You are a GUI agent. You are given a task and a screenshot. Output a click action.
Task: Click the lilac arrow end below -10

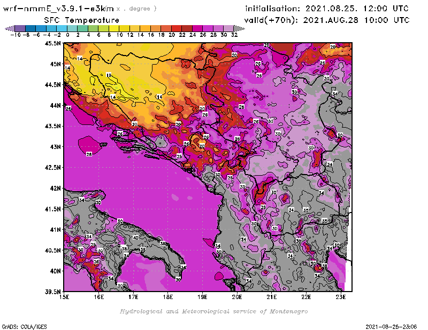click(10, 28)
